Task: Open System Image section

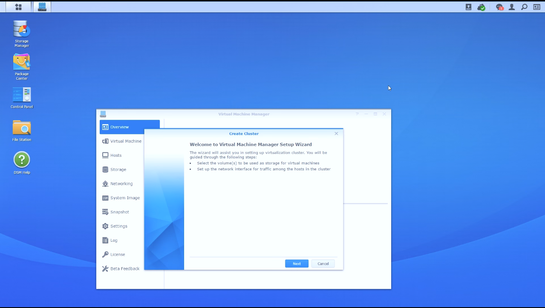Action: [122, 198]
